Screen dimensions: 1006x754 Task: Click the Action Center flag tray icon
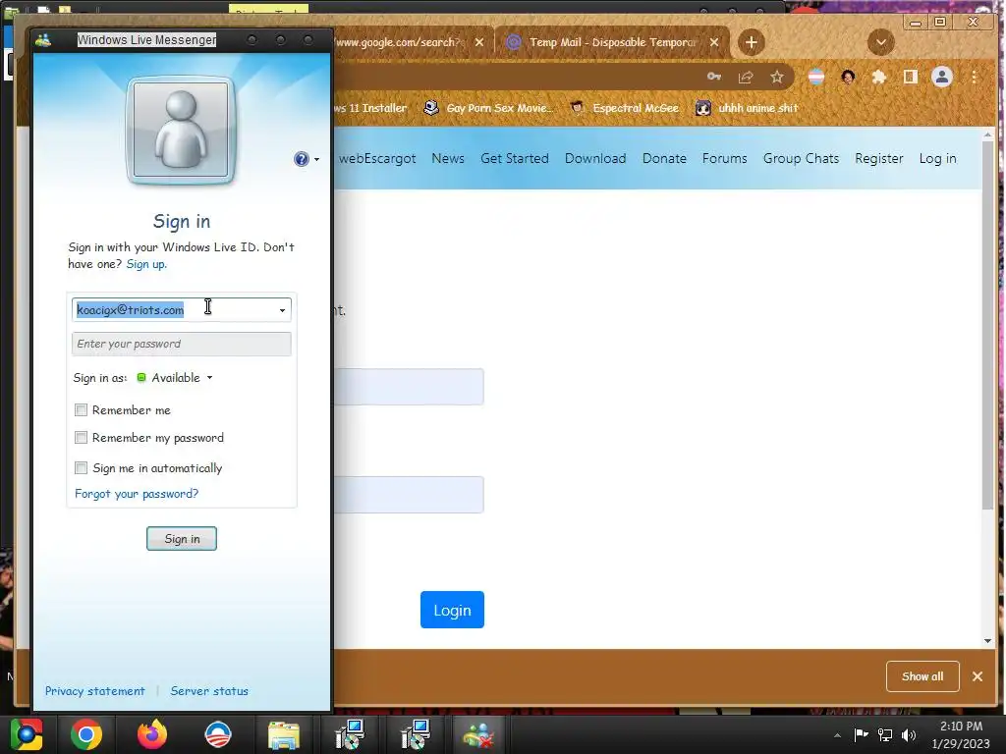[861, 734]
